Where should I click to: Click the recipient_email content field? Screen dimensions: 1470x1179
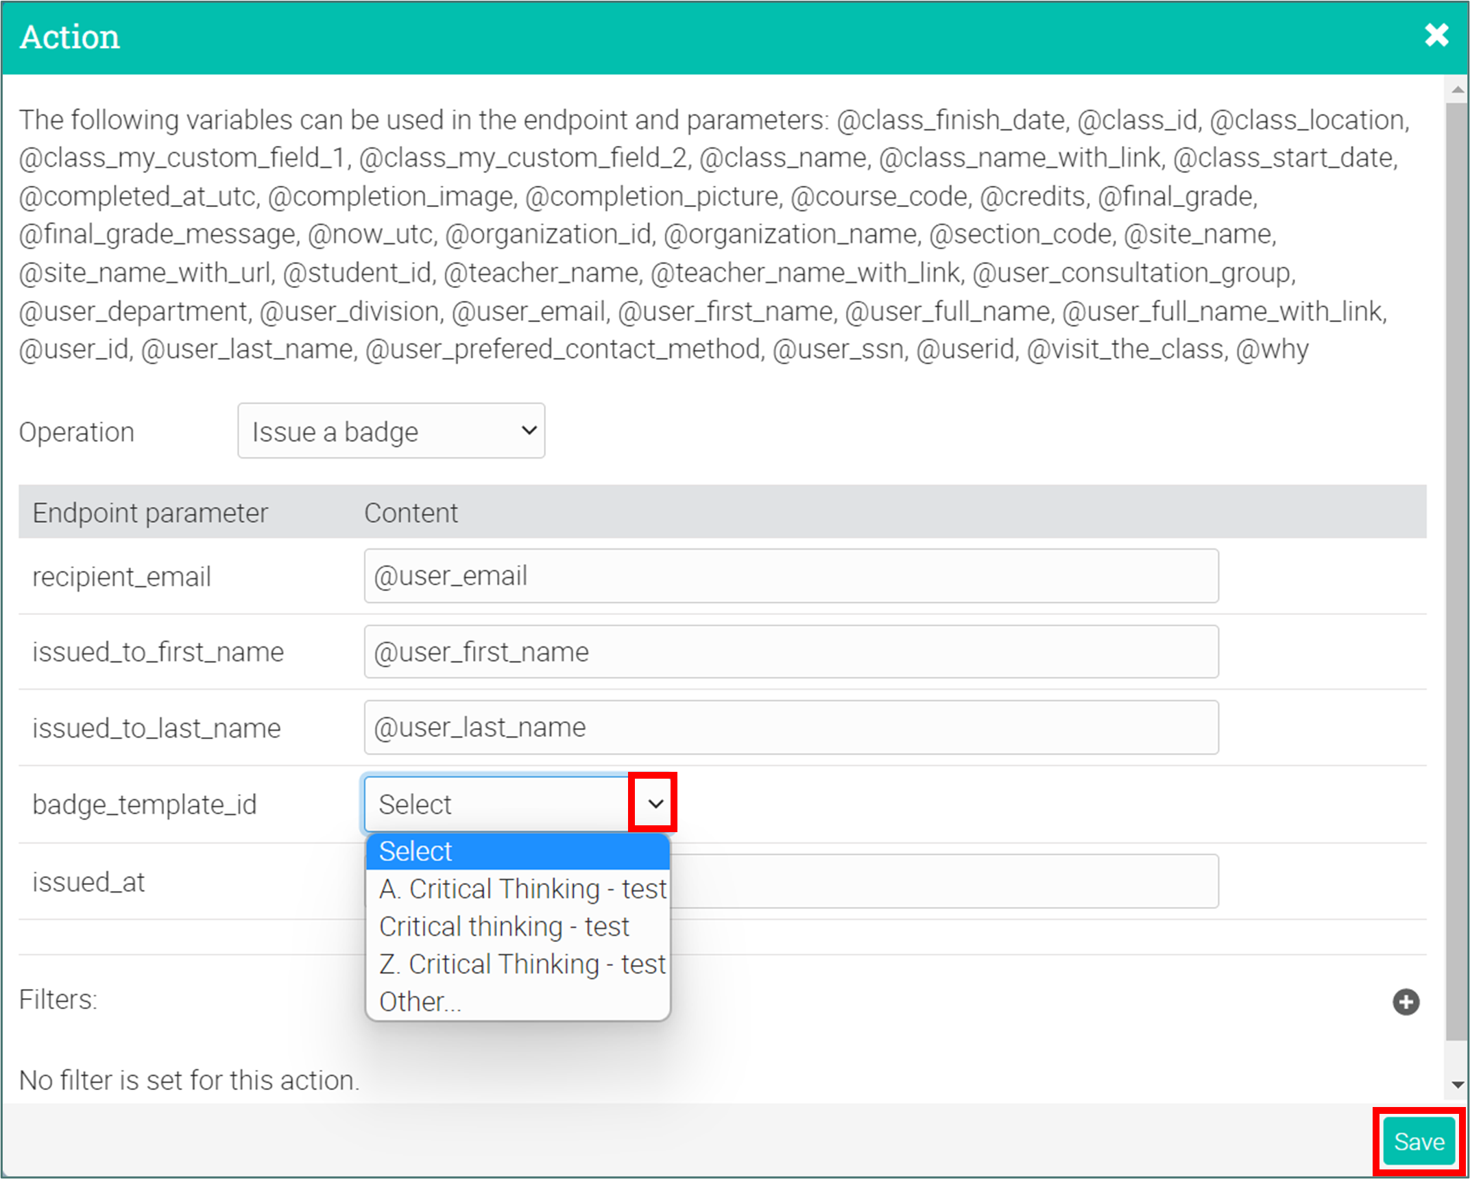pos(791,576)
